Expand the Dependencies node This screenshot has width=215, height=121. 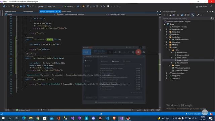click(167, 29)
